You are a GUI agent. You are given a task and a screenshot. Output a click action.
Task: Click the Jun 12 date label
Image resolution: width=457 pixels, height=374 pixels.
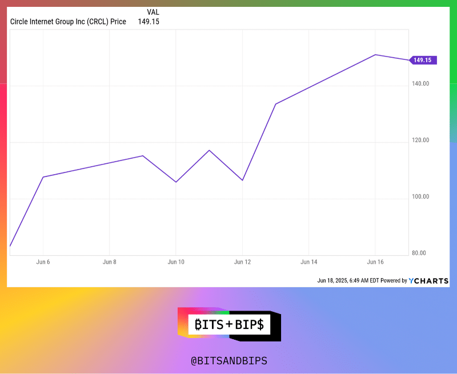pyautogui.click(x=242, y=262)
